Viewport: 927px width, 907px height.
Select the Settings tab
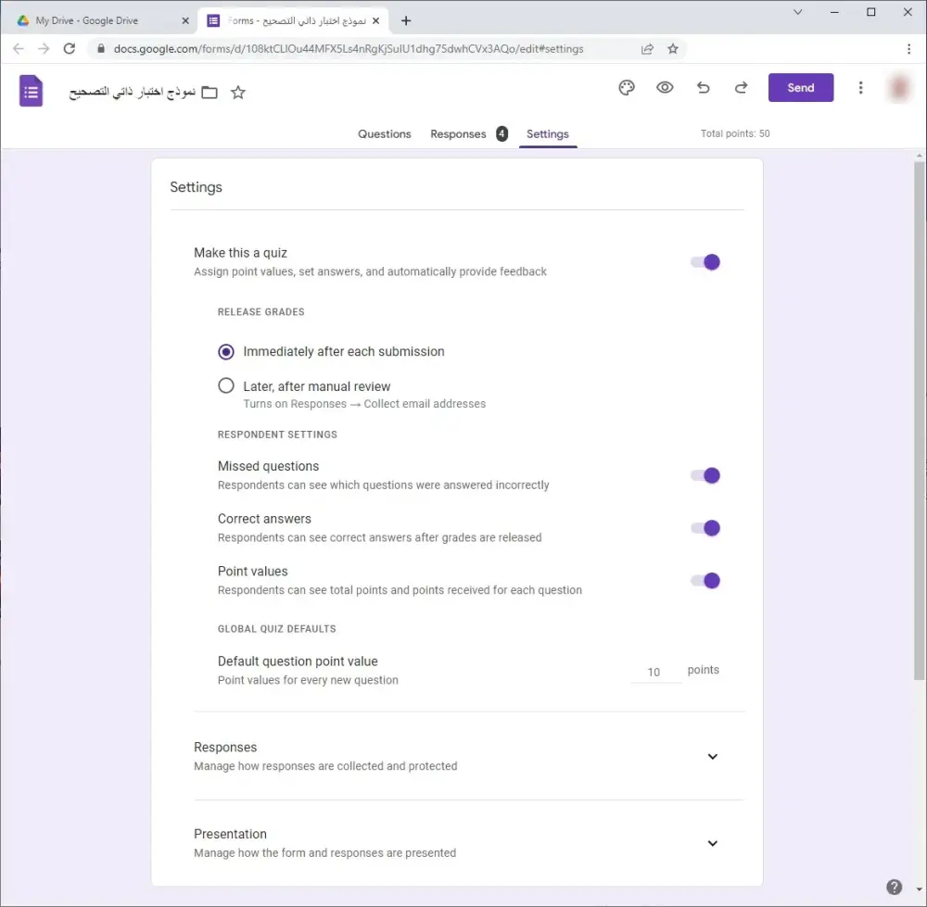(548, 134)
